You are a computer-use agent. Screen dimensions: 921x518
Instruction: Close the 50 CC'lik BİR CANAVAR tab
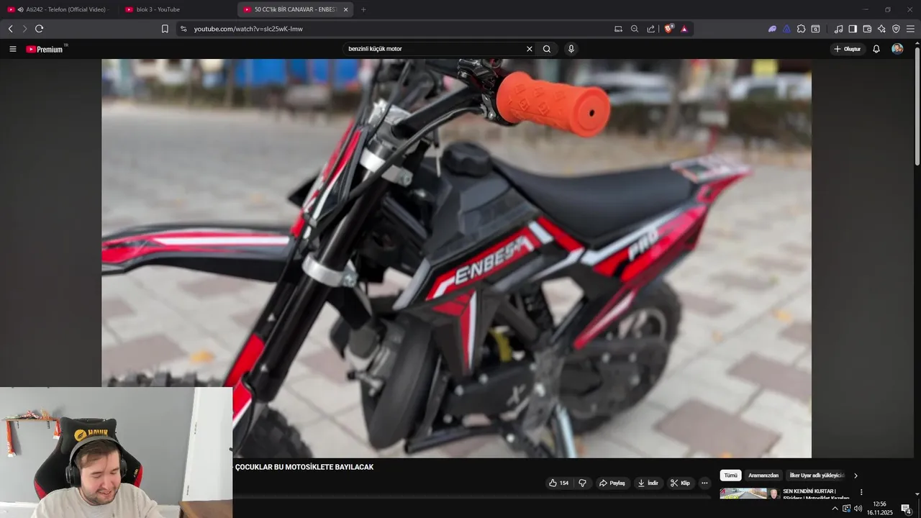[x=346, y=9]
